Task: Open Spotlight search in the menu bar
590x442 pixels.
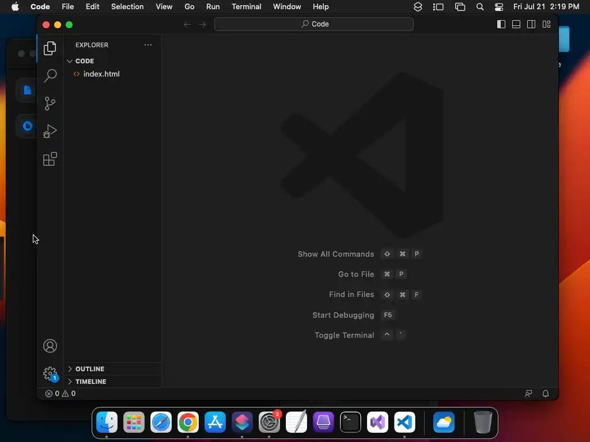Action: tap(480, 7)
